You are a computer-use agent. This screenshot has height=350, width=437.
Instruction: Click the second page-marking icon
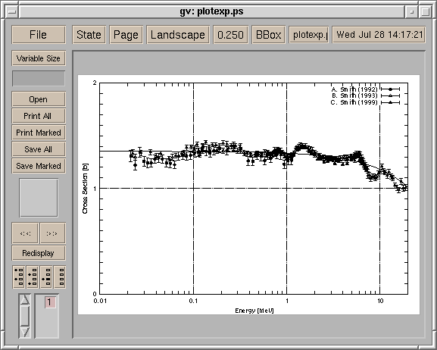(x=33, y=277)
